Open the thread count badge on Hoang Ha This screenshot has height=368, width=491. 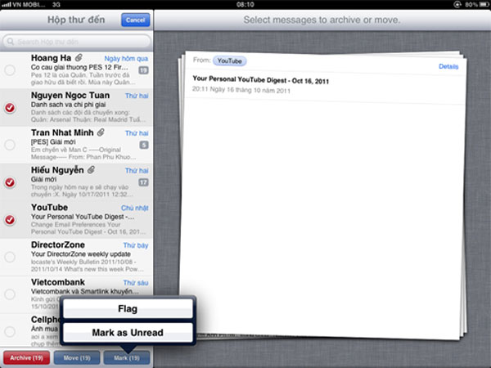(x=143, y=70)
